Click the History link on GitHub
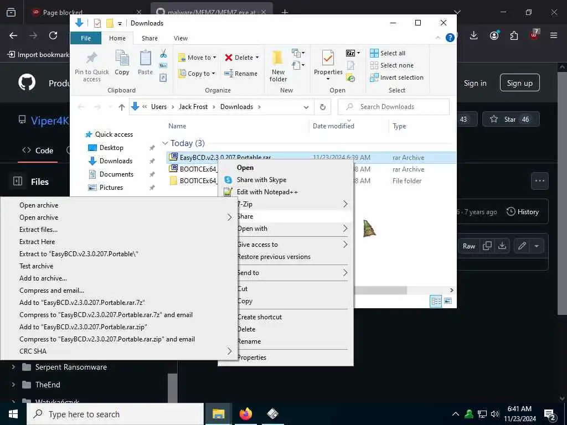 coord(523,212)
